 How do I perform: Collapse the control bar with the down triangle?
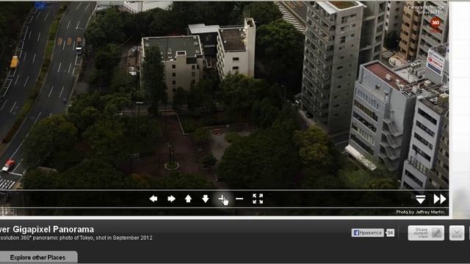[x=421, y=199]
